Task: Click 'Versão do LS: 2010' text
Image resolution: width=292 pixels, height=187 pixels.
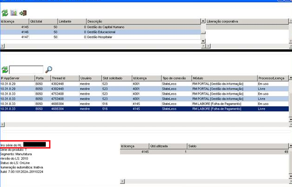Action: coord(14,158)
